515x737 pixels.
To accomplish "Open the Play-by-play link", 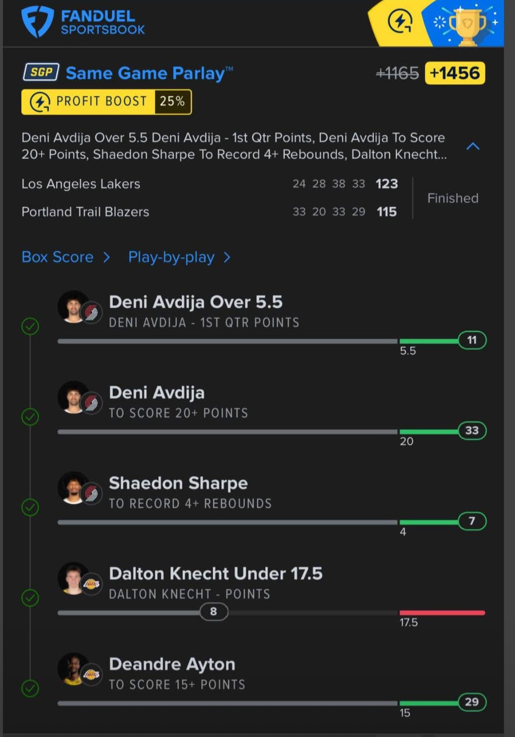I will 171,257.
